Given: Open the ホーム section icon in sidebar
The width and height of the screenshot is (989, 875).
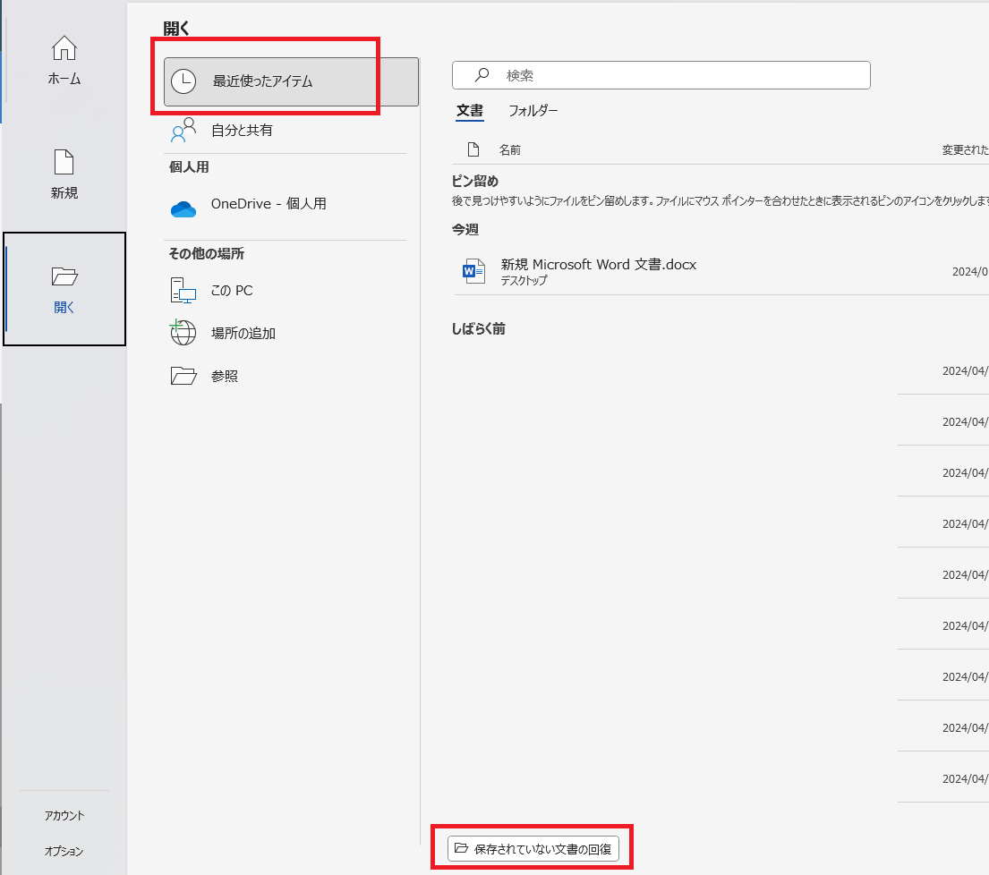Looking at the screenshot, I should [x=64, y=47].
